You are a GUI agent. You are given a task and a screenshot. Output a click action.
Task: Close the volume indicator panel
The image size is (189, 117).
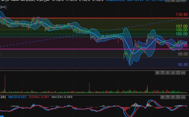pyautogui.click(x=157, y=73)
